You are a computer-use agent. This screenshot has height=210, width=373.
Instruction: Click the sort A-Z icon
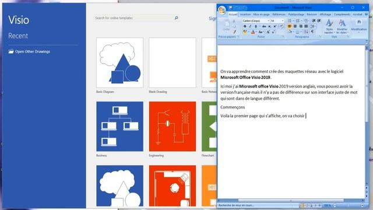point(306,32)
